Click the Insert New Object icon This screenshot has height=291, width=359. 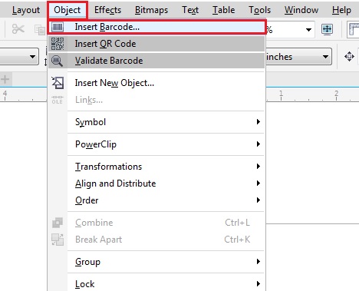pos(58,83)
